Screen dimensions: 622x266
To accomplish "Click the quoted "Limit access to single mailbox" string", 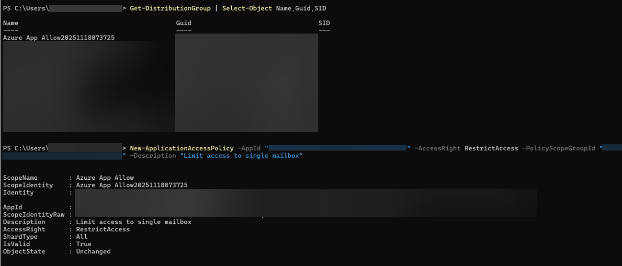I will coord(241,156).
